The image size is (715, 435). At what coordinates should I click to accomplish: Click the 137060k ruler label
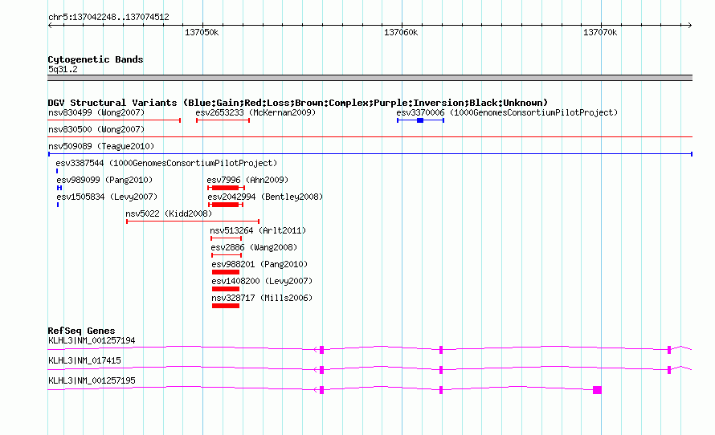(x=401, y=32)
